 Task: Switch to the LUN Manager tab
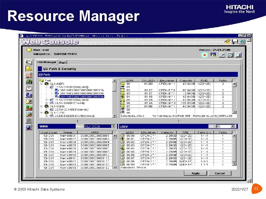[x=47, y=62]
